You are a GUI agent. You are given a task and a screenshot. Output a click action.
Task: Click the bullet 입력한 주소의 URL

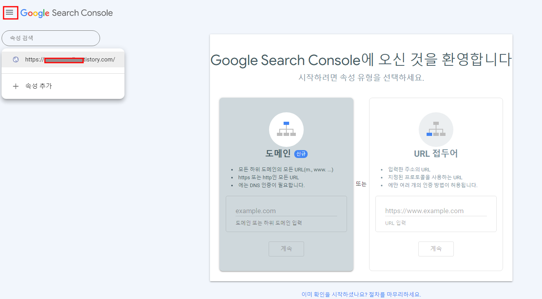pyautogui.click(x=409, y=170)
